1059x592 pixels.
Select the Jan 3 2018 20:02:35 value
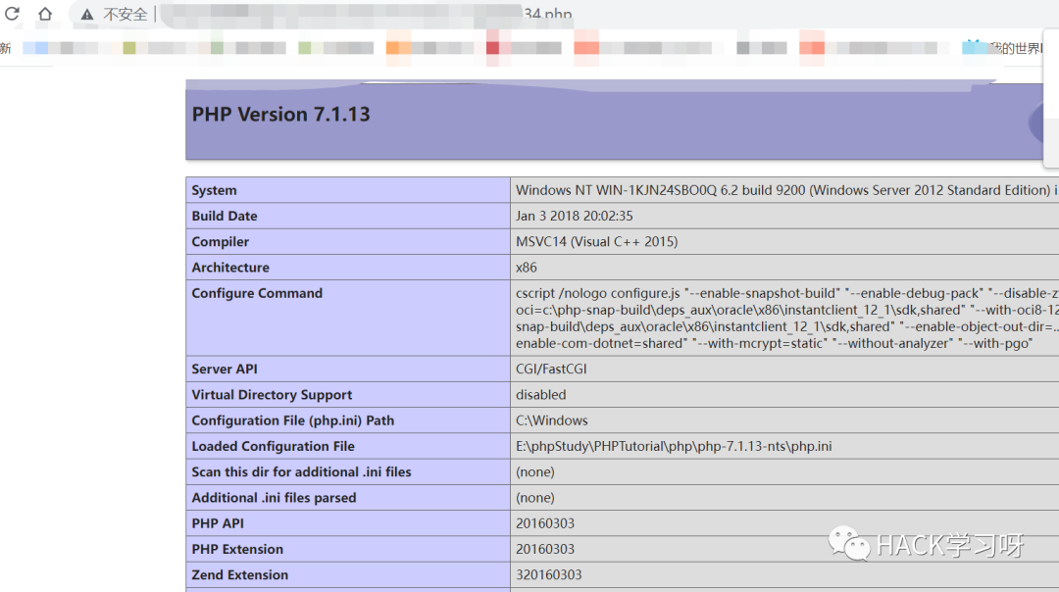click(x=574, y=216)
